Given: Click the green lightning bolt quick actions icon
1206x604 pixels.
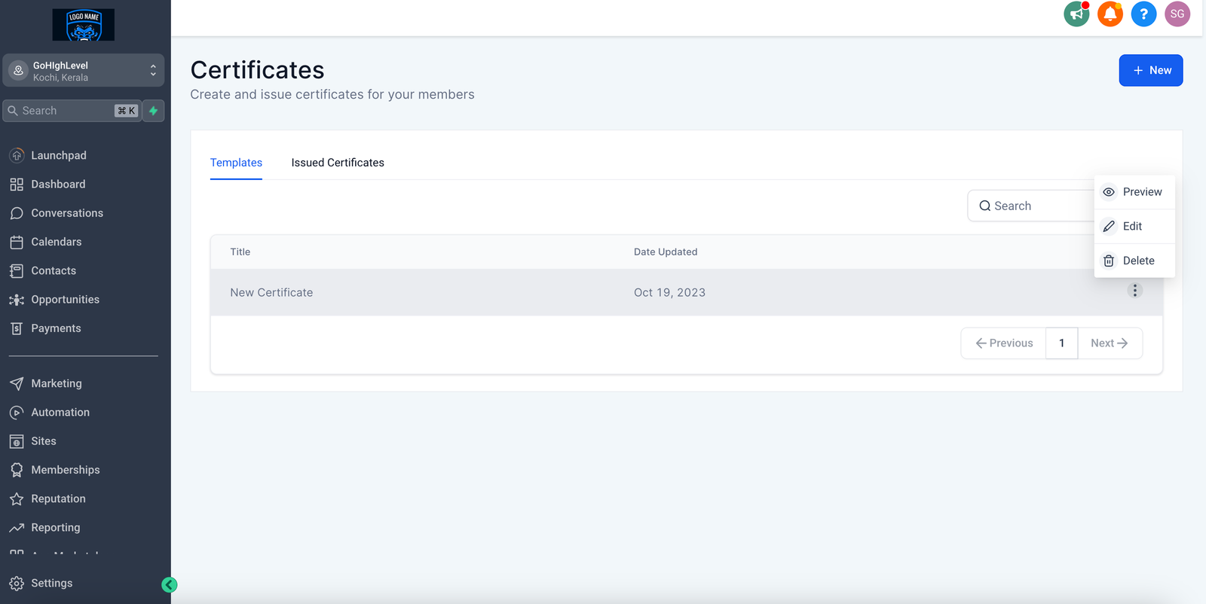Looking at the screenshot, I should 154,111.
